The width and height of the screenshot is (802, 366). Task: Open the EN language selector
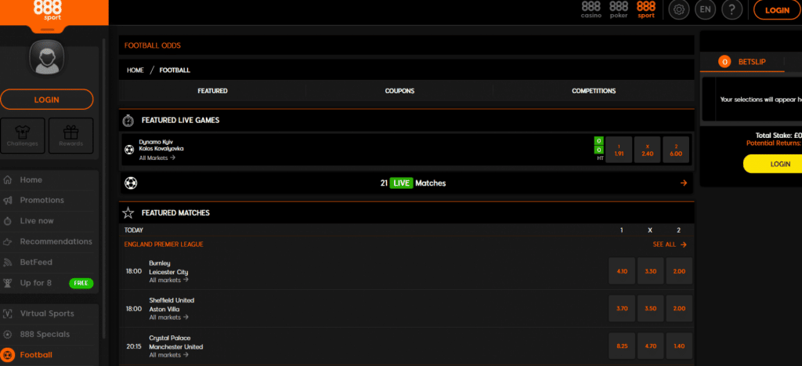(x=704, y=10)
